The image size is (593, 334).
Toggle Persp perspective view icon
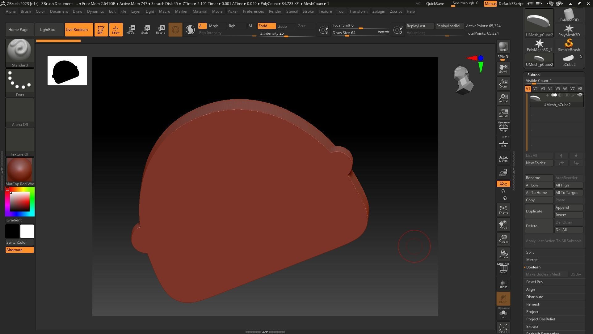click(503, 127)
